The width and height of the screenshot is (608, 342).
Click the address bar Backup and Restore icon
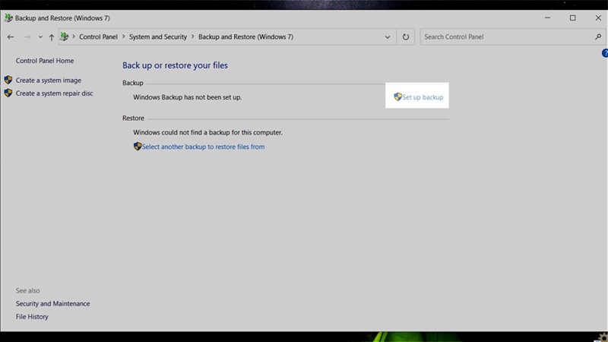(65, 36)
